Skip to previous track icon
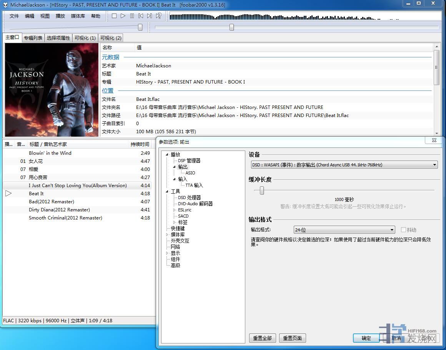Viewport: 446px width, 350px height. (x=141, y=16)
